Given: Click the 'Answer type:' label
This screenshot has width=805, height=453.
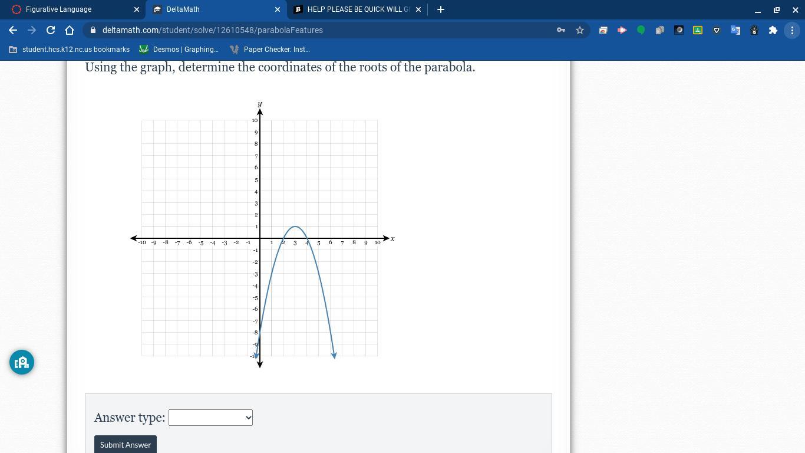Looking at the screenshot, I should 130,418.
